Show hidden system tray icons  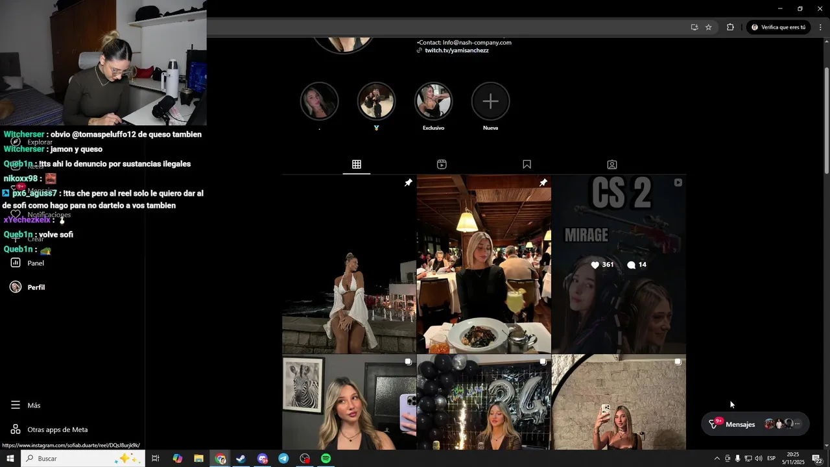click(717, 459)
